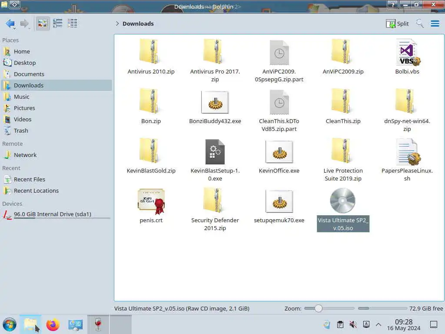Screen dimensions: 445x334
Task: Launch Firefox from the taskbar
Action: coord(53,324)
